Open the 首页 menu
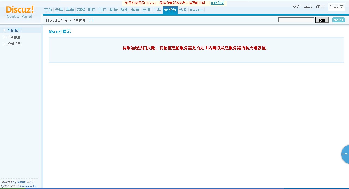 coord(48,10)
